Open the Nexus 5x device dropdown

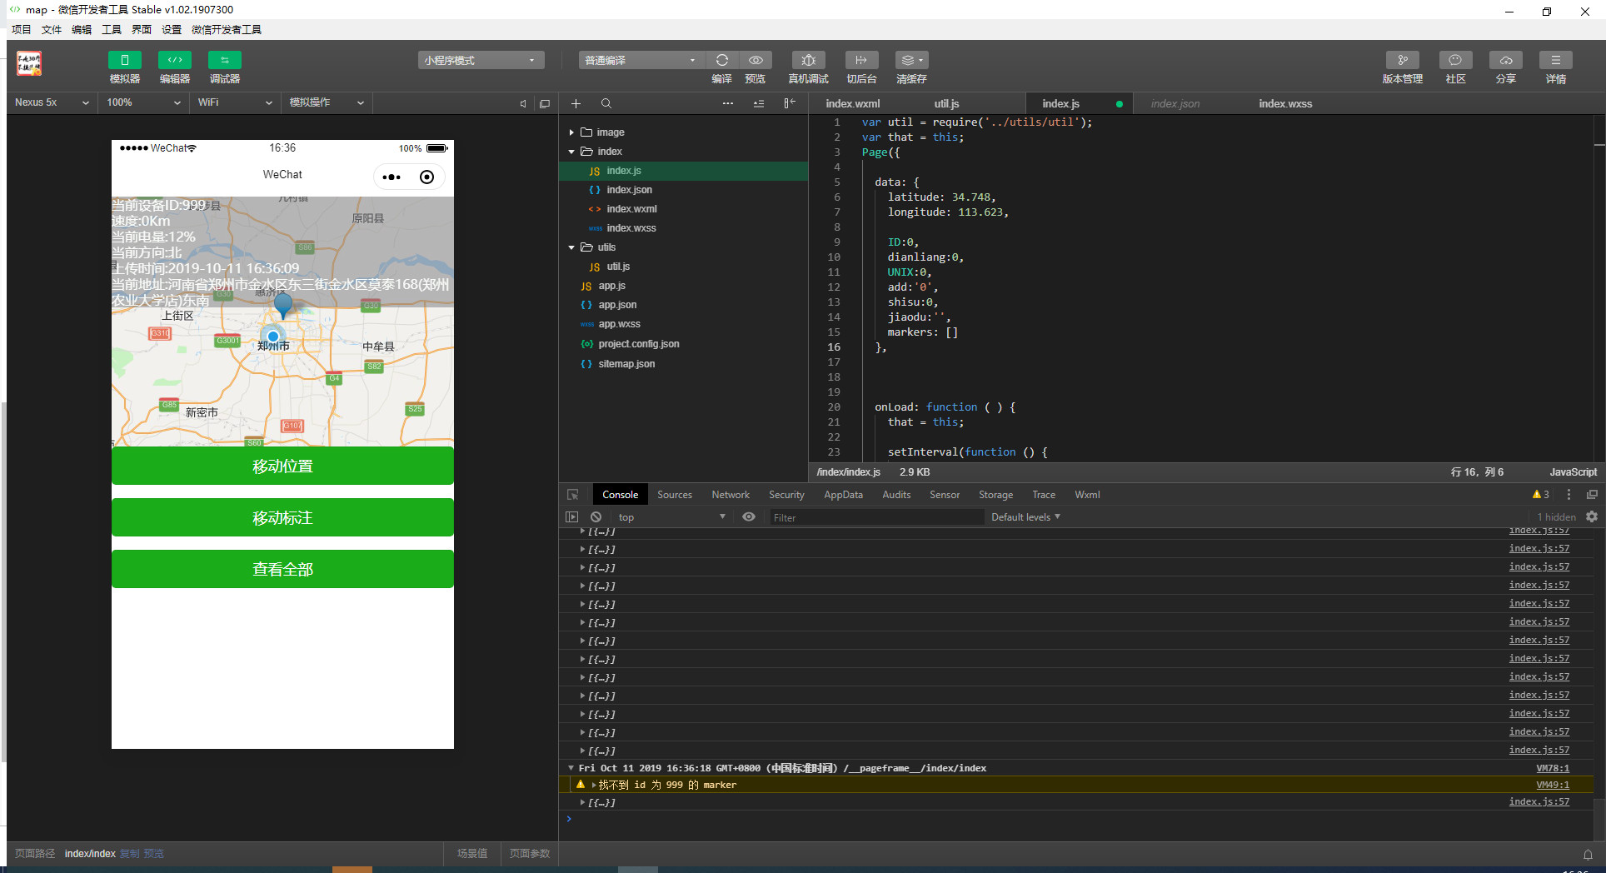52,102
